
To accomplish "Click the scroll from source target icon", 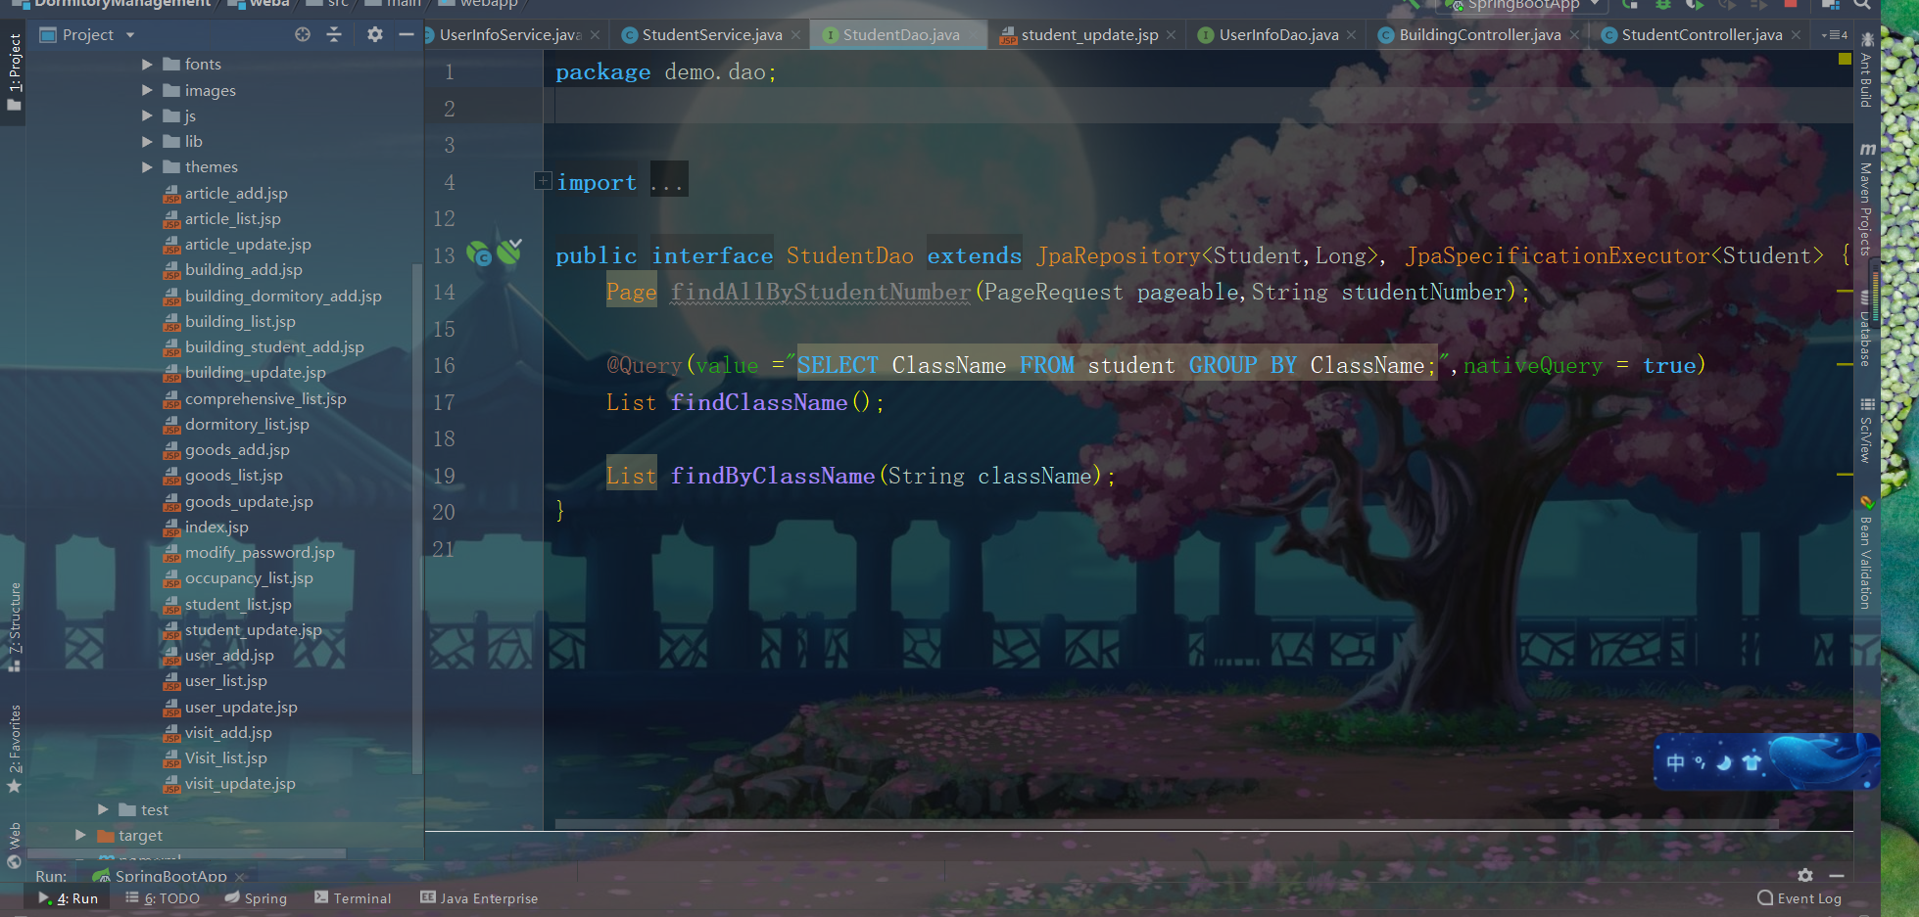I will pyautogui.click(x=303, y=34).
